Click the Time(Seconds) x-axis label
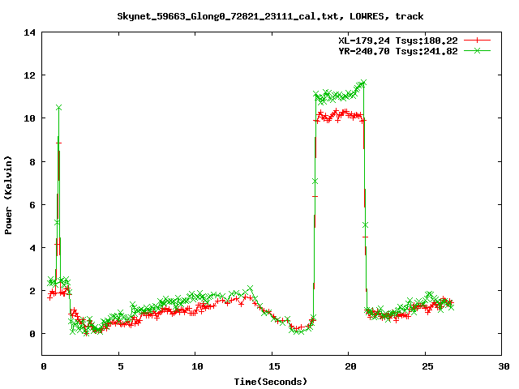 [270, 382]
